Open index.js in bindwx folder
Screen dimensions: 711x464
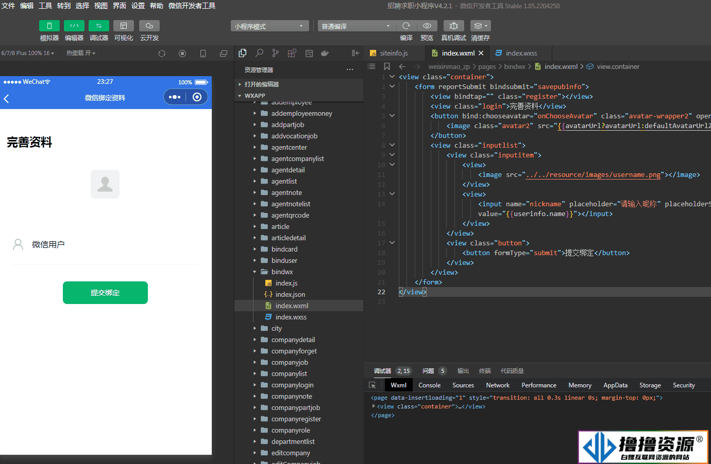[x=299, y=283]
